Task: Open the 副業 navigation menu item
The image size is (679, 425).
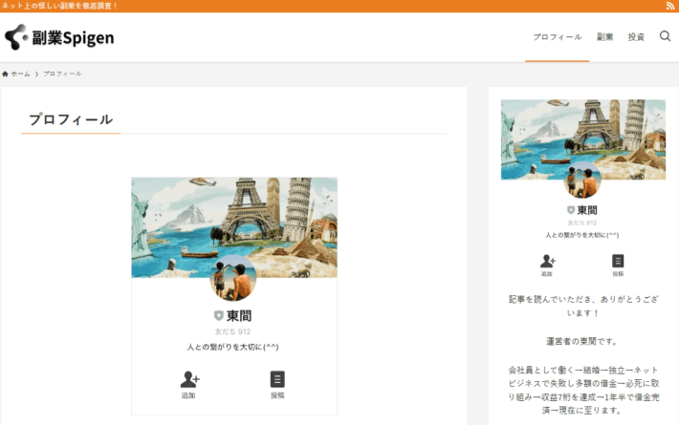Action: point(605,37)
